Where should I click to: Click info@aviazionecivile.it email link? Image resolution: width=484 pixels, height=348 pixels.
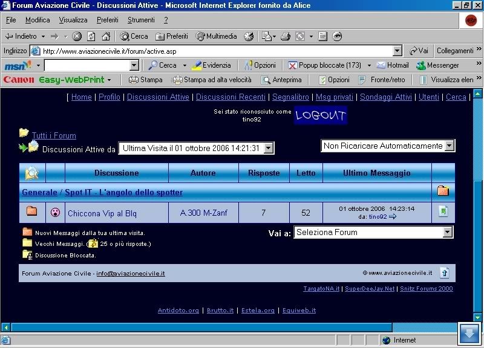click(131, 274)
